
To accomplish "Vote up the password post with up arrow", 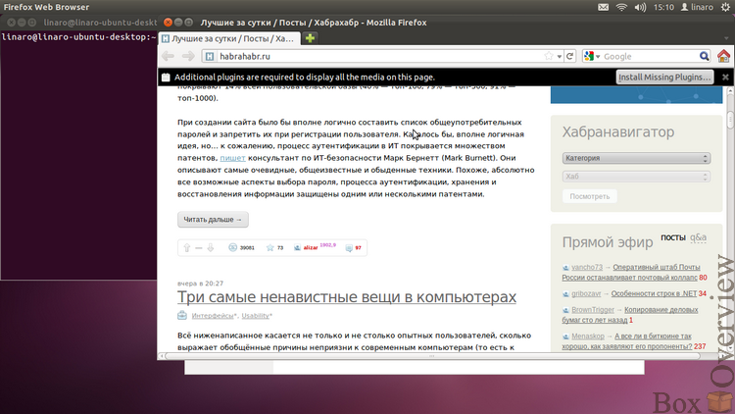I will (x=187, y=248).
